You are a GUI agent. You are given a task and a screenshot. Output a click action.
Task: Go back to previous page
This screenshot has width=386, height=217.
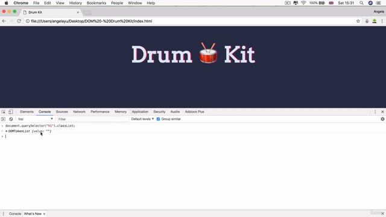(4, 21)
